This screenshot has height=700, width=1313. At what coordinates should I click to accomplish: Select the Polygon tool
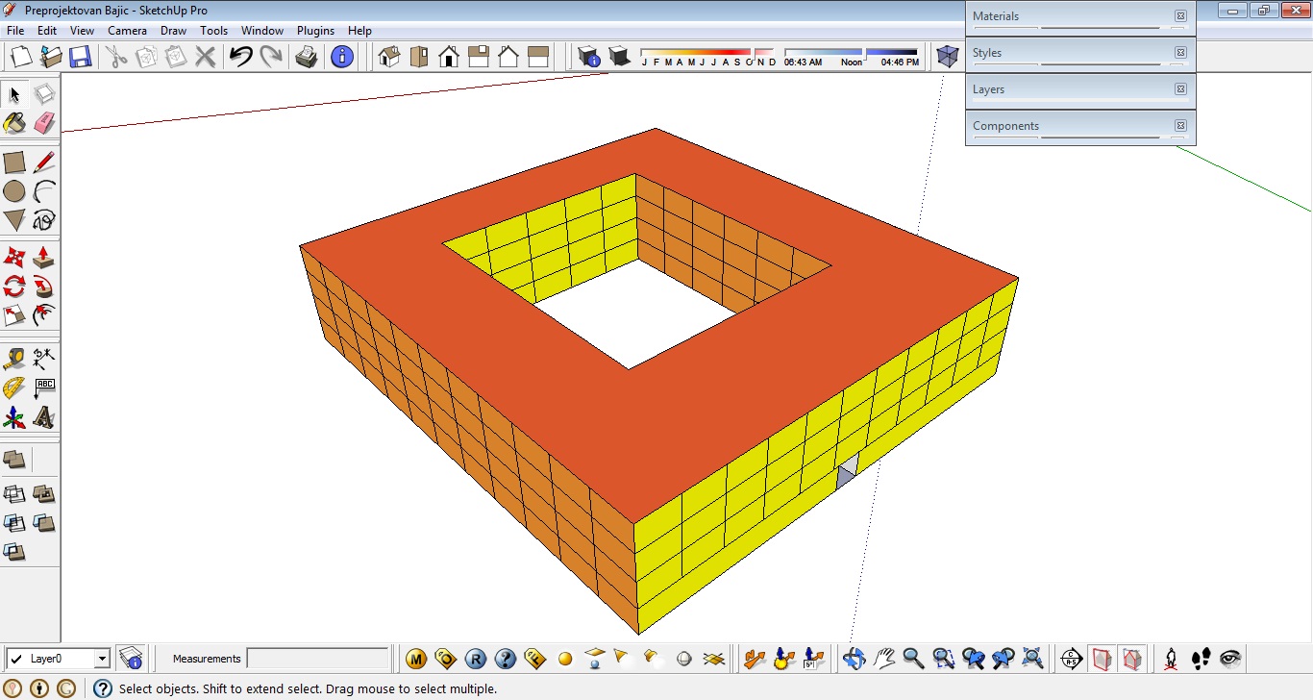pos(14,220)
